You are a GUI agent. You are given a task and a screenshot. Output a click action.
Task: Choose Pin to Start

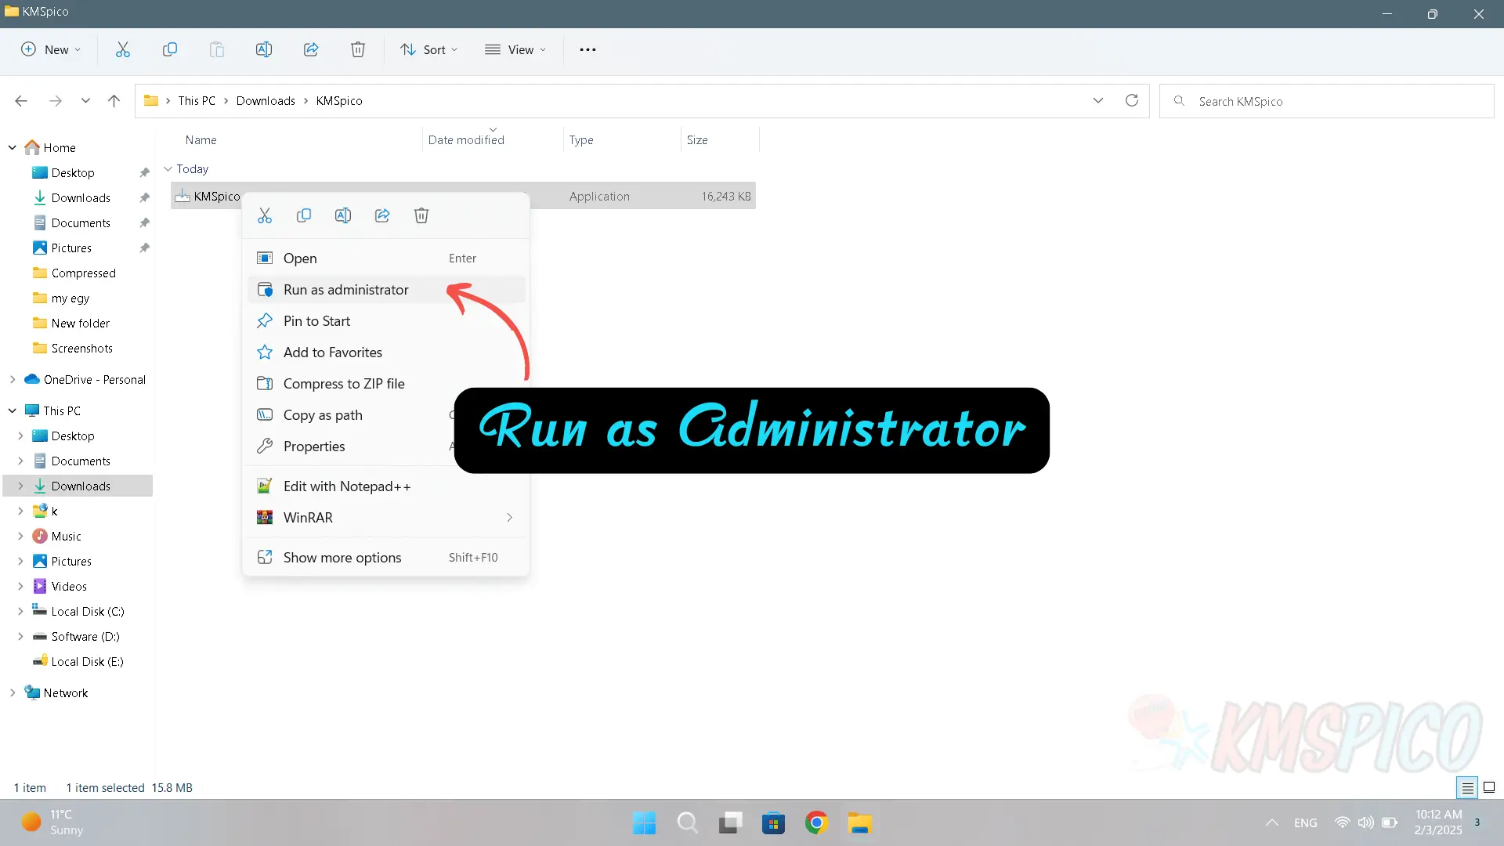pos(386,321)
